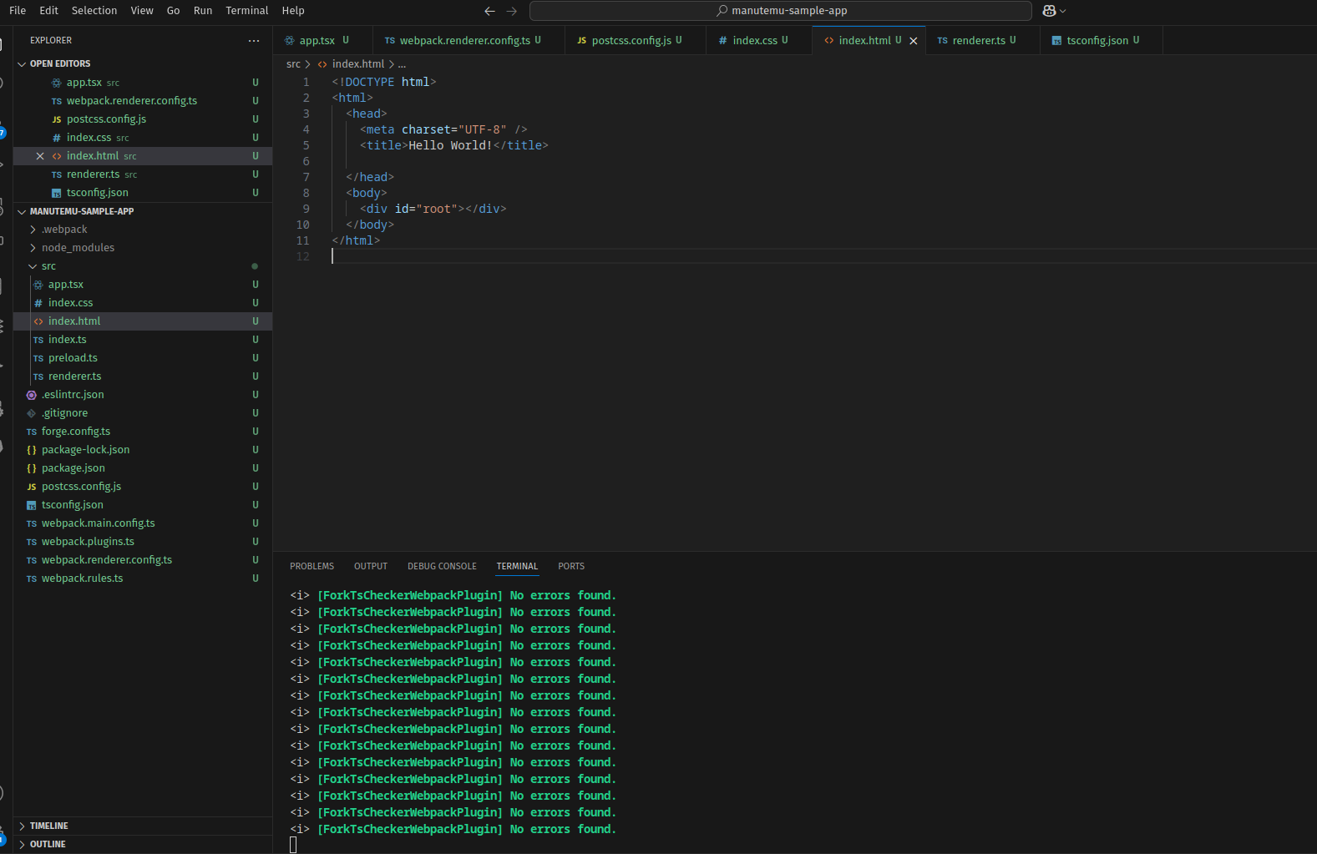Click the breadcrumb ellipsis item
This screenshot has width=1317, height=854.
click(402, 64)
